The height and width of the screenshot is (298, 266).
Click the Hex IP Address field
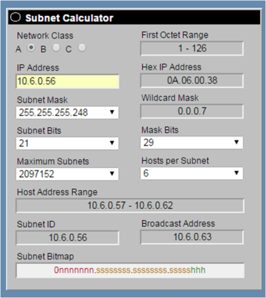click(192, 80)
